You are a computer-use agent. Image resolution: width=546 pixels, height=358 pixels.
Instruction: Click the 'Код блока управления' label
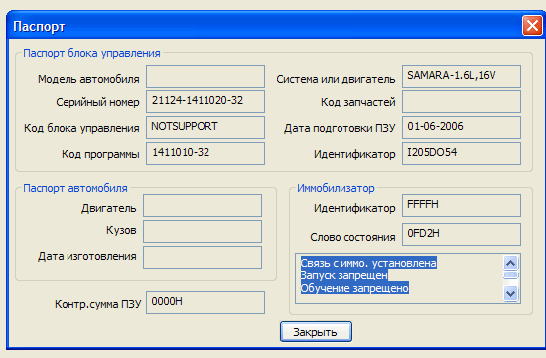(x=81, y=128)
